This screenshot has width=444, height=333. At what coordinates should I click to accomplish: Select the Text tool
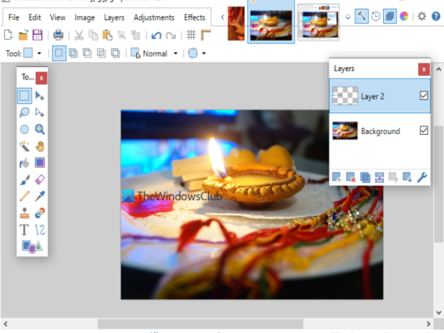[x=24, y=230]
